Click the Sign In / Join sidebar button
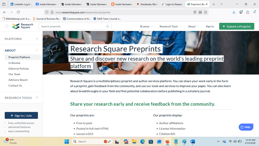This screenshot has height=146, width=259. click(21, 116)
